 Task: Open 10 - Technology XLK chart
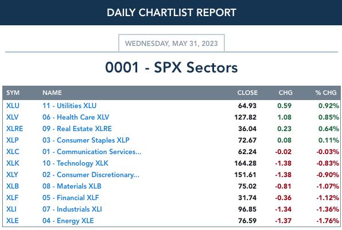pyautogui.click(x=75, y=163)
